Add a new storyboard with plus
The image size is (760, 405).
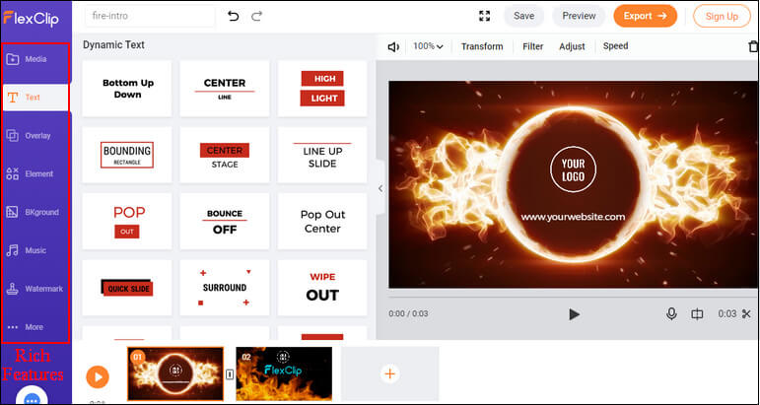click(390, 373)
